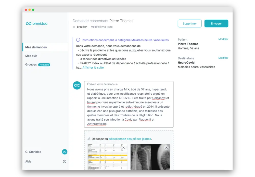The image size is (255, 177).
Task: Click the info icon beside Instructions heading
Action: (78, 40)
